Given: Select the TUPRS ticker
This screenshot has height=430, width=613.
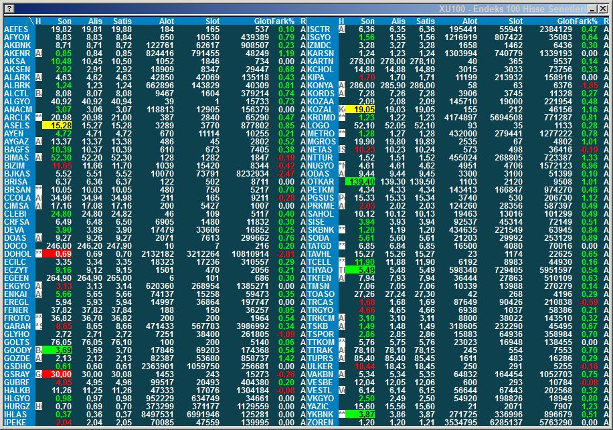Looking at the screenshot, I should point(320,358).
